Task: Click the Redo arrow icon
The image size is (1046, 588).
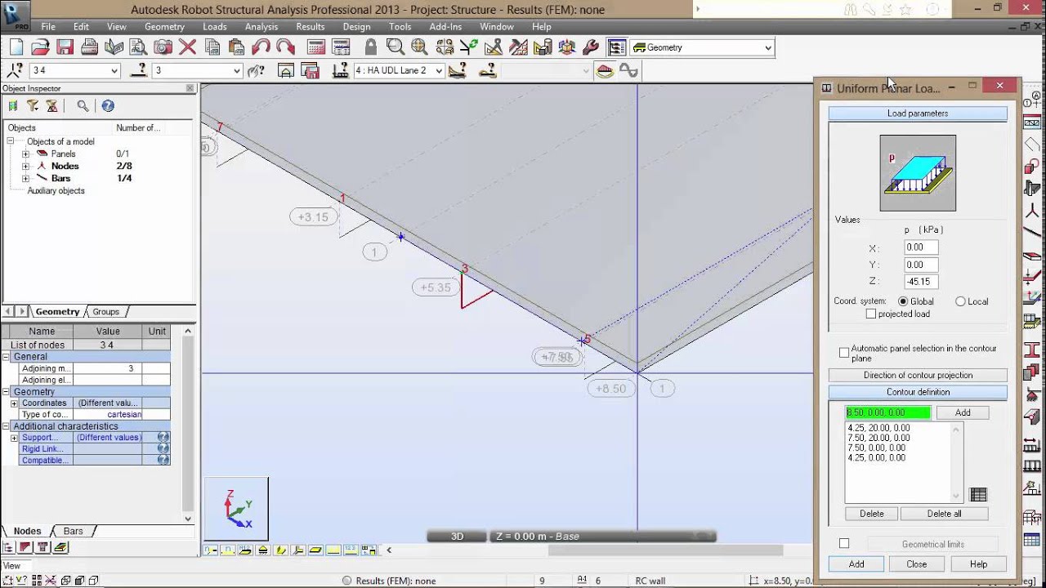Action: pyautogui.click(x=285, y=47)
